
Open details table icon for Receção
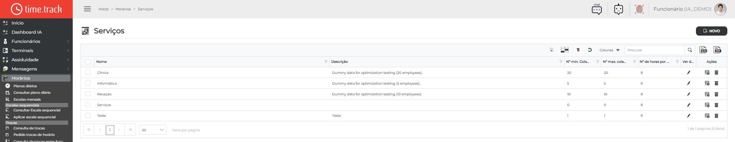tap(707, 94)
